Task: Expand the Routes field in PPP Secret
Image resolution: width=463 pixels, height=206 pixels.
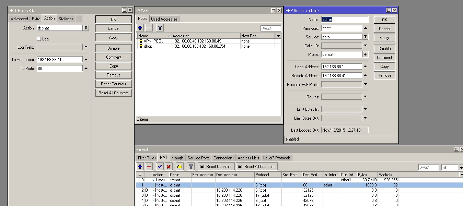Action: pyautogui.click(x=365, y=97)
